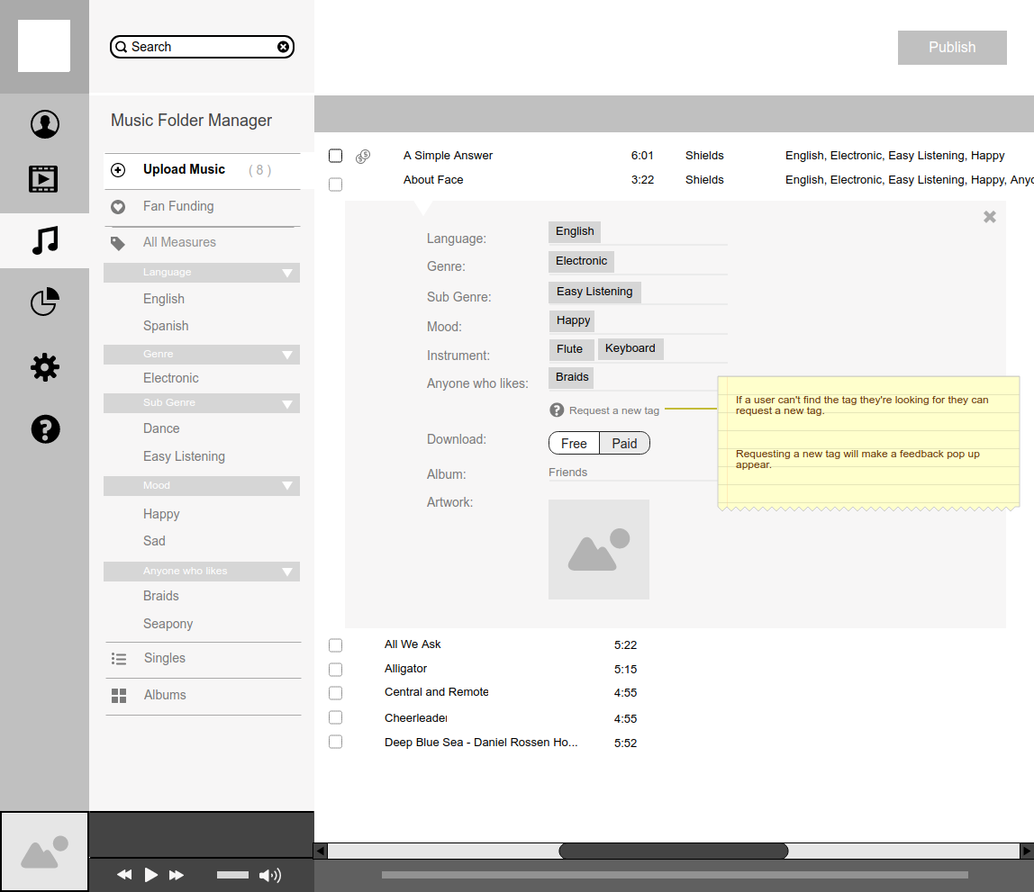Open the user profile icon in sidebar
1034x892 pixels.
click(45, 124)
